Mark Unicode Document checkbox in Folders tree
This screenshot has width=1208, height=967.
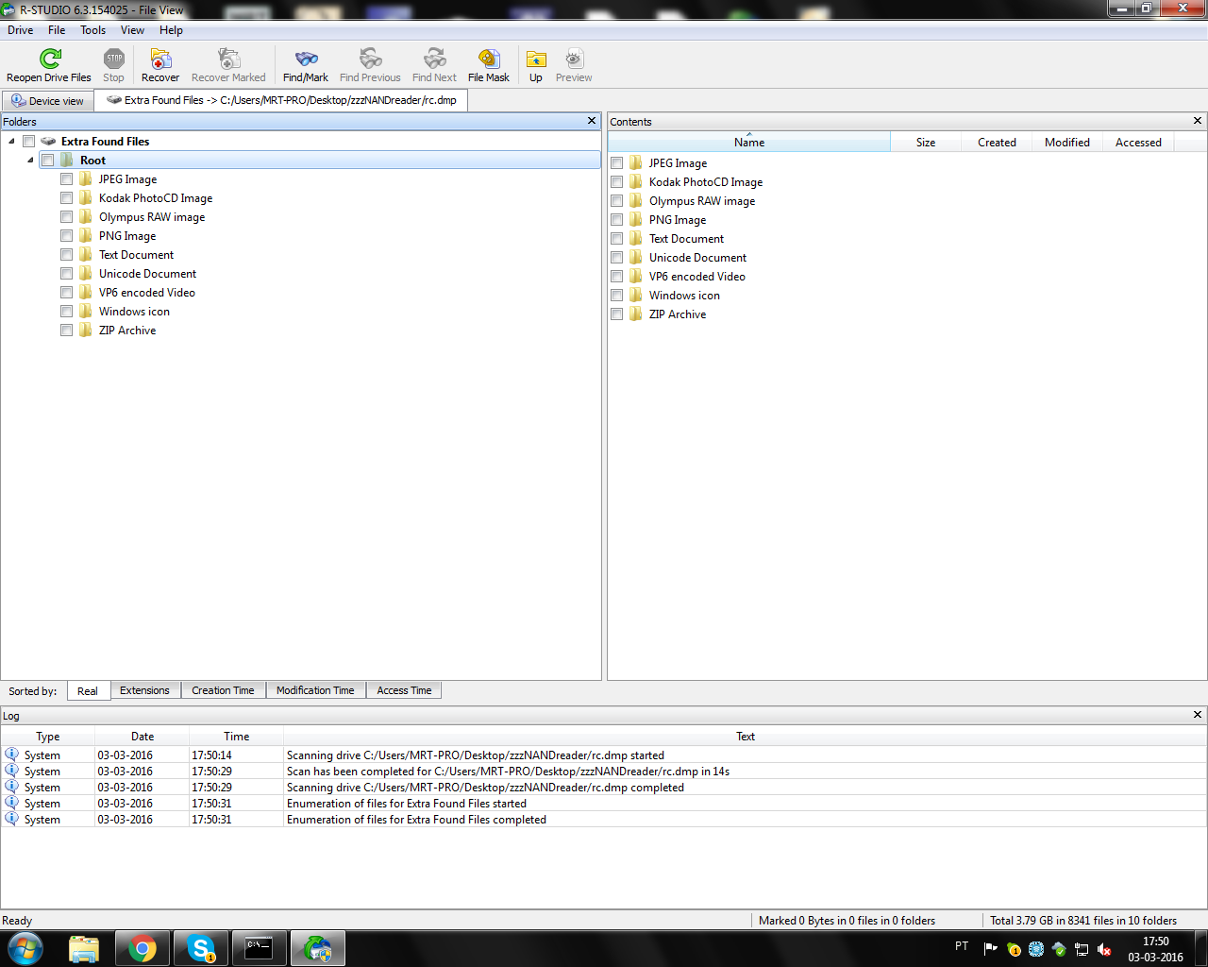tap(67, 274)
